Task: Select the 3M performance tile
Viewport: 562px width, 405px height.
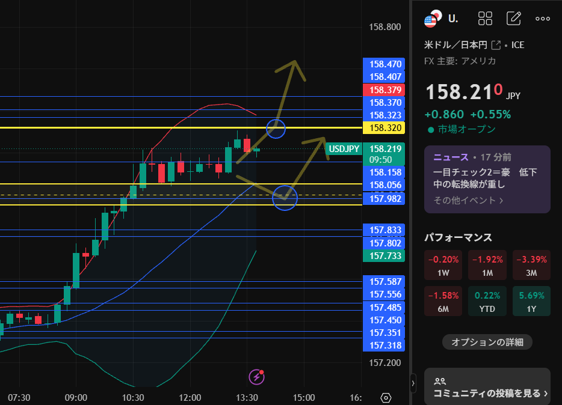Action: [x=531, y=265]
